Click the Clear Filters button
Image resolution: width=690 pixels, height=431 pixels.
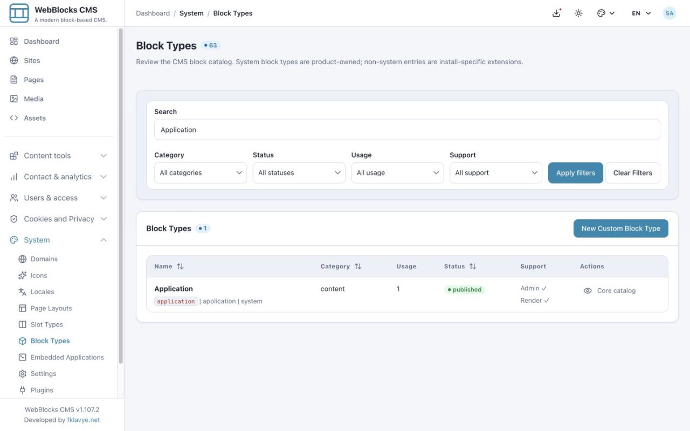633,173
